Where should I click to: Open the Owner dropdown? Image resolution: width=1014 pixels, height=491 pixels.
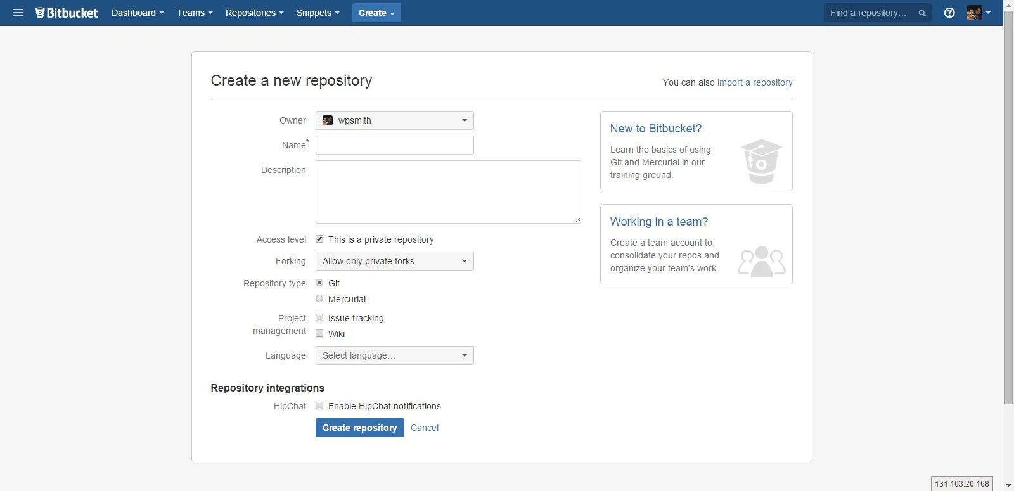pyautogui.click(x=394, y=120)
